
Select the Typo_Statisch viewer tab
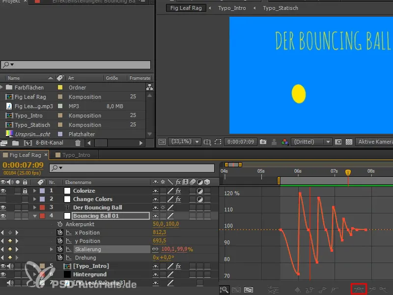280,8
